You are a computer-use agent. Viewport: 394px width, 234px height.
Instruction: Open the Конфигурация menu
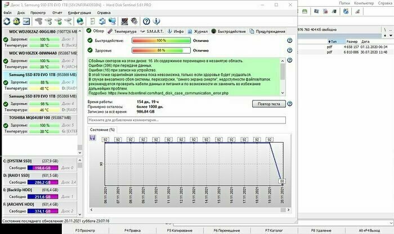pos(79,12)
